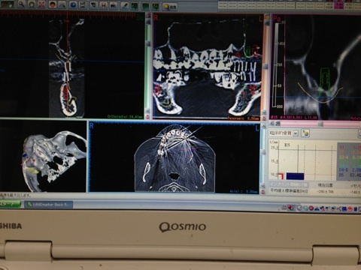The width and height of the screenshot is (361, 270).
Task: Click the face portrait icon in toolbar
Action: tap(53, 4)
